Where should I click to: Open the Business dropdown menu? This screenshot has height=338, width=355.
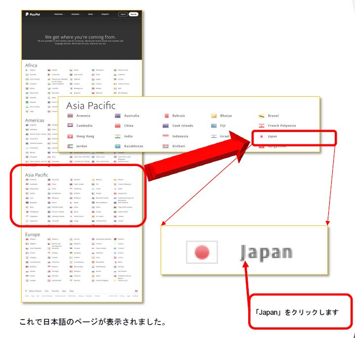click(x=76, y=14)
